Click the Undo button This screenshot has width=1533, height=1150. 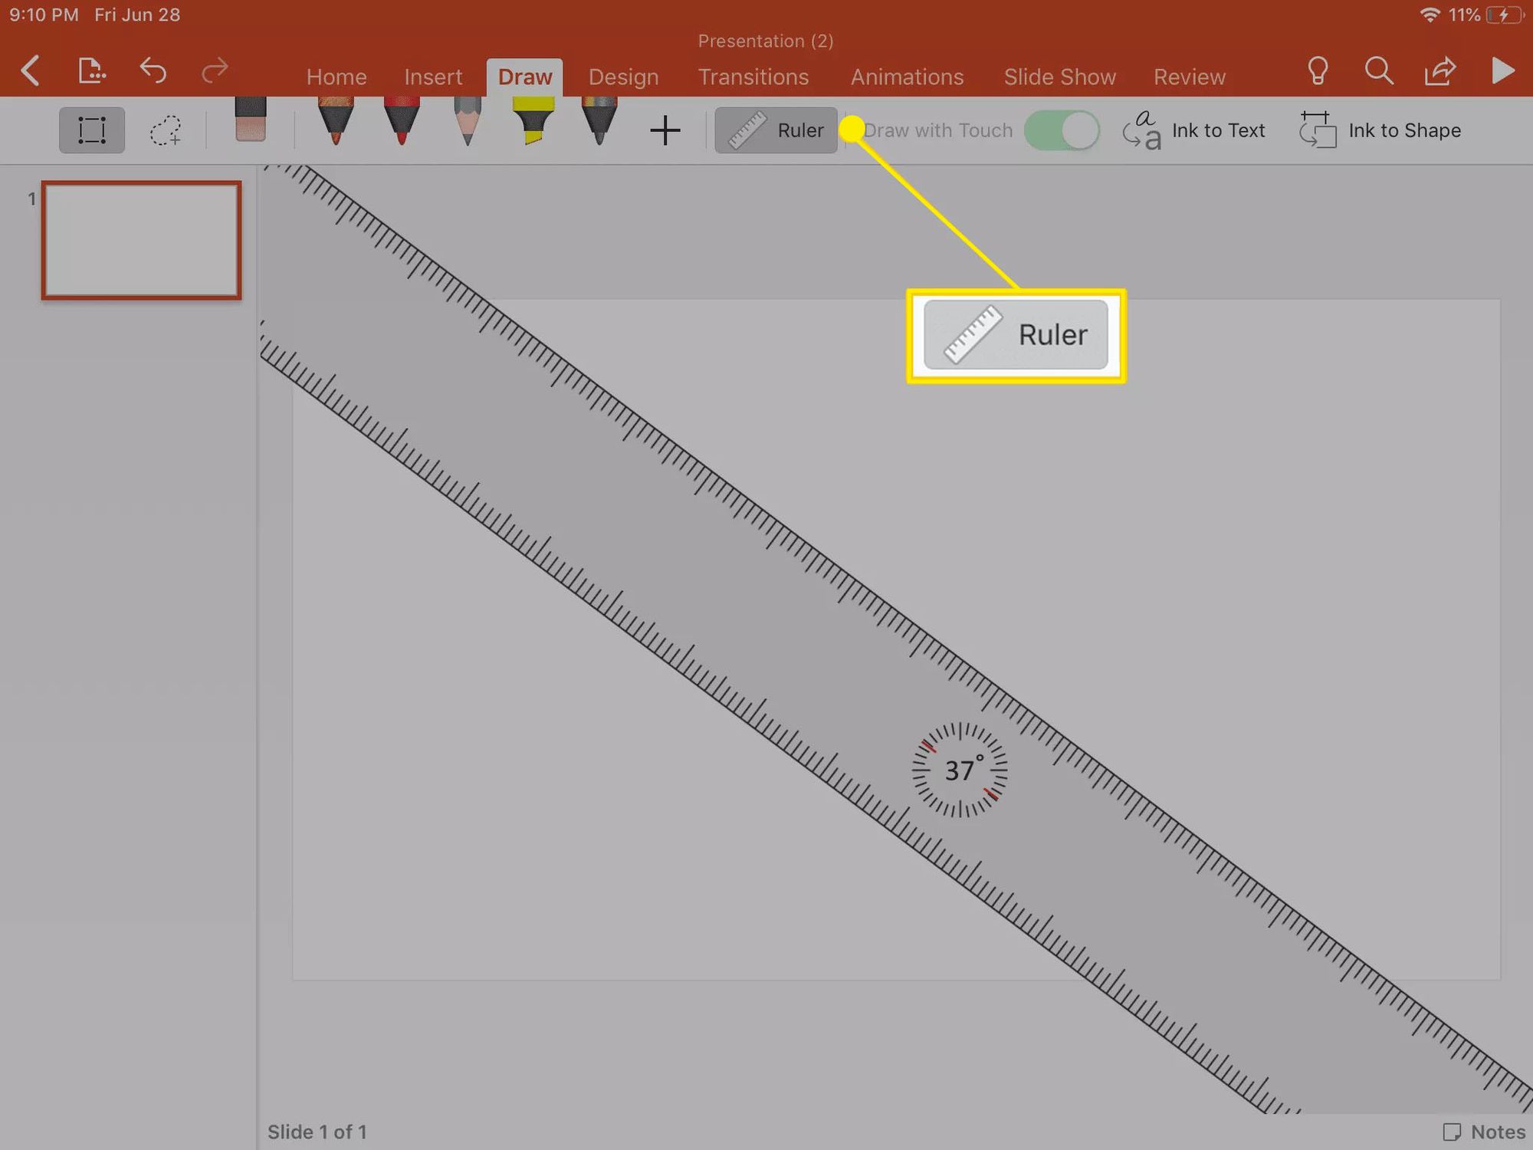click(155, 69)
